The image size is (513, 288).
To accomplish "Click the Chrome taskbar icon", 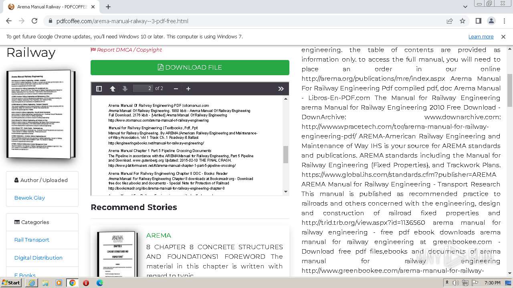I will click(73, 283).
